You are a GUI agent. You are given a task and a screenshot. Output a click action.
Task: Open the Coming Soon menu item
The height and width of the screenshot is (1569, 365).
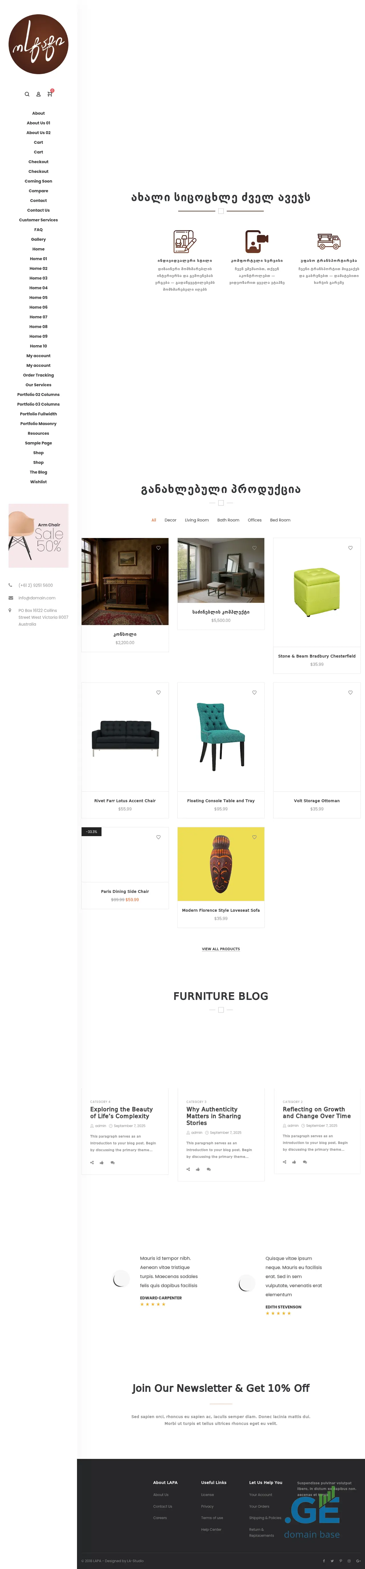(x=38, y=181)
